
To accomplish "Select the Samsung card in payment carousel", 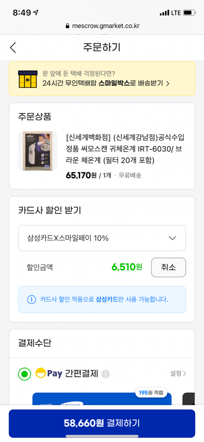I will coord(102,399).
